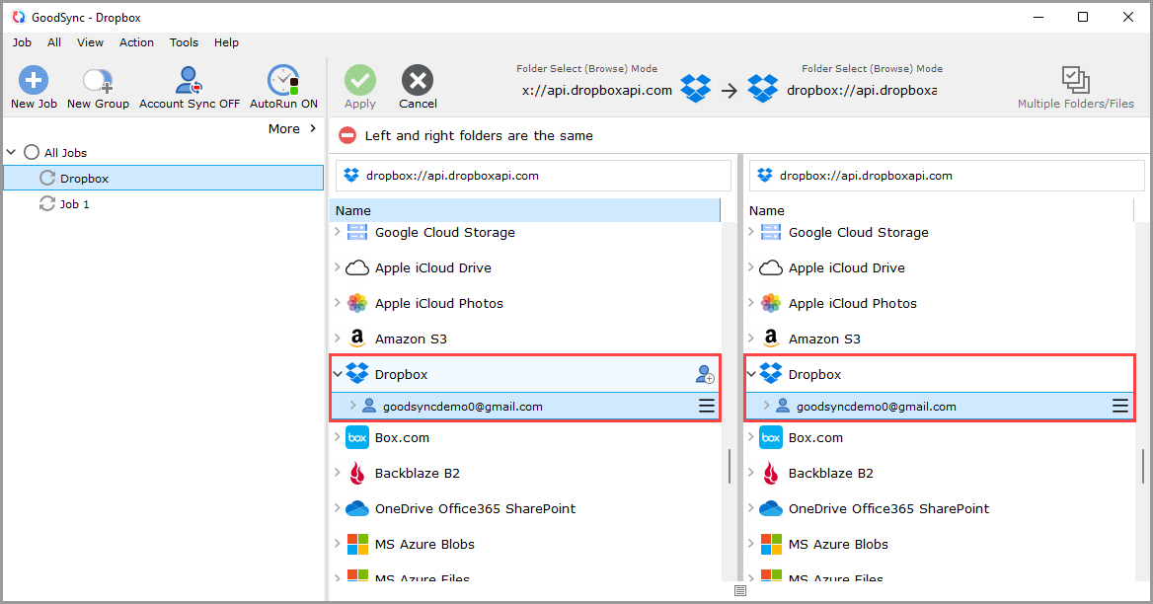Select MS Azure Blobs icon in left pane
Screen dimensions: 1153x604
[x=357, y=545]
